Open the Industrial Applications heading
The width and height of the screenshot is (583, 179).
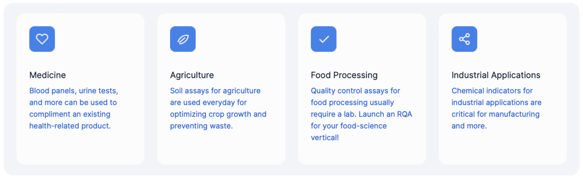coord(496,75)
